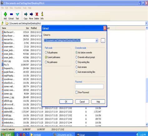Click the file icon of Pics.7z archive
Image resolution: width=148 pixels, height=136 pixels.
pos(2,65)
